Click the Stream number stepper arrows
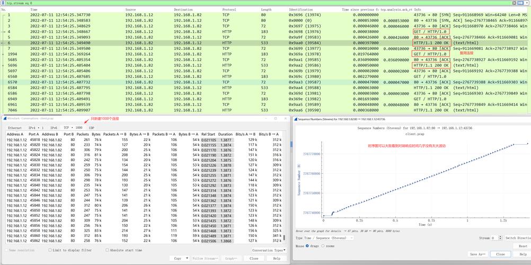This screenshot has width=531, height=265. 501,238
